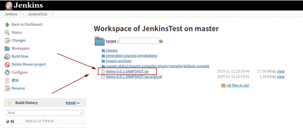Image resolution: width=303 pixels, height=128 pixels.
Task: Click fingerprint icon in the 3.38 KB row
Action: point(274,77)
